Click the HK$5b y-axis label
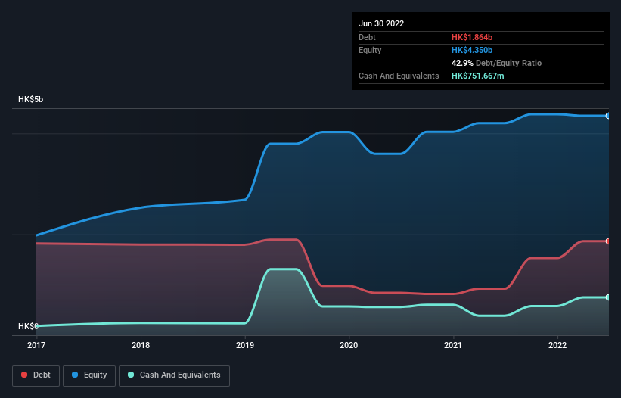The width and height of the screenshot is (621, 398). (30, 99)
